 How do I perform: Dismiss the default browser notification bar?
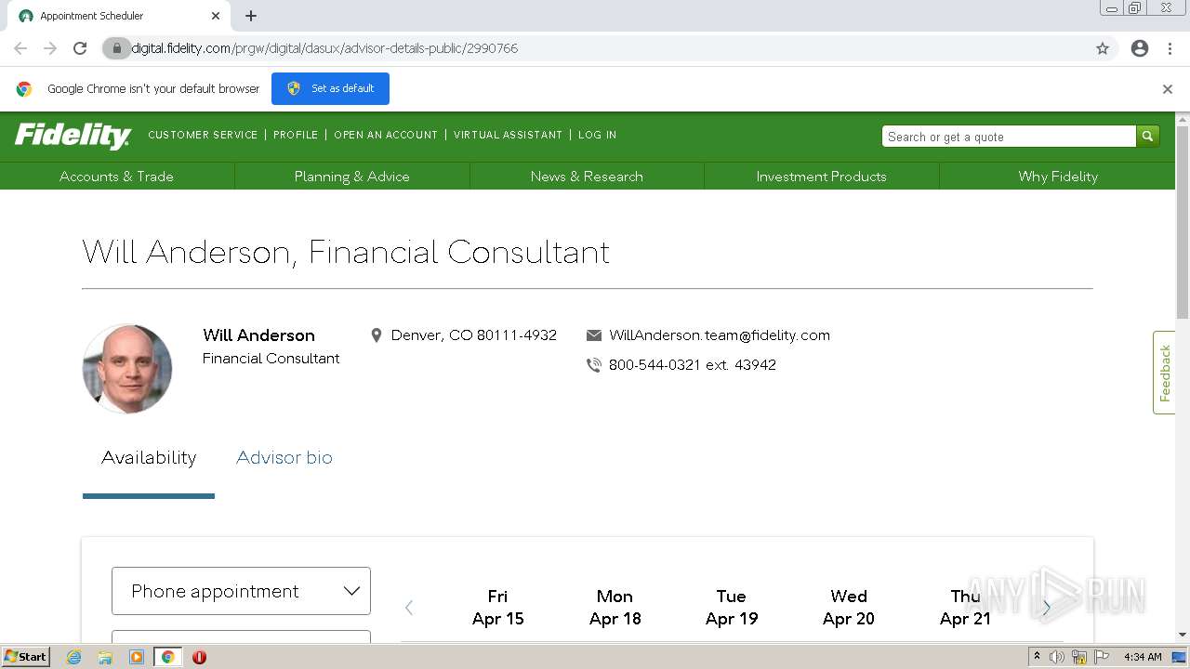pyautogui.click(x=1168, y=89)
